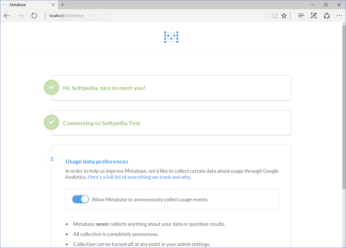Viewport: 346px width, 248px height.
Task: Click green checkmark beside Connecting to Softpedia Test
Action: (x=51, y=122)
